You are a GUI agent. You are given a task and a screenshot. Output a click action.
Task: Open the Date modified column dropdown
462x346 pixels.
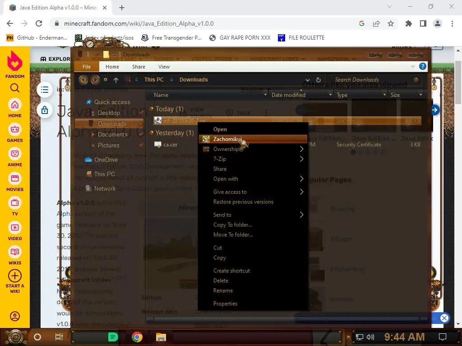tap(330, 95)
